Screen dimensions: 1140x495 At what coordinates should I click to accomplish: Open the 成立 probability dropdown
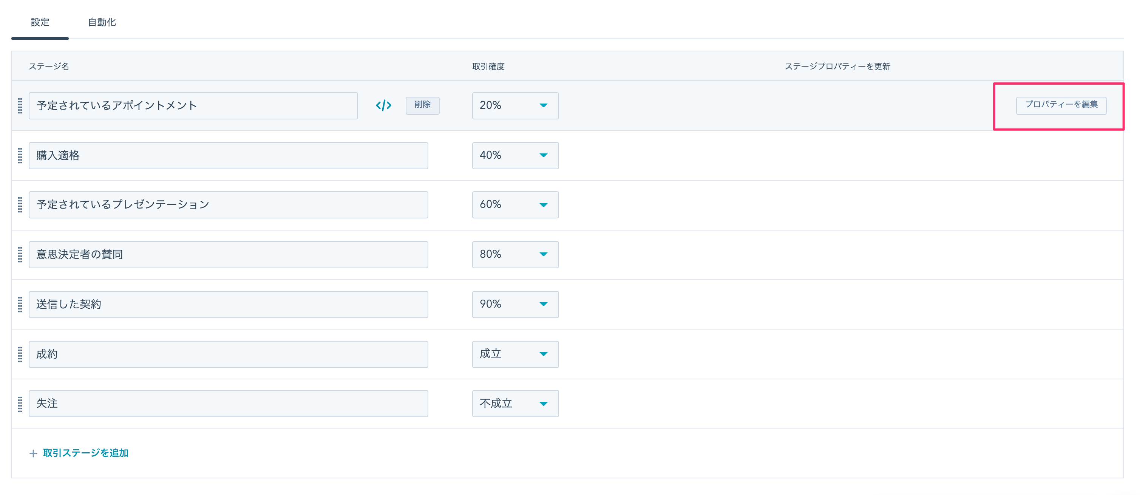(x=515, y=354)
